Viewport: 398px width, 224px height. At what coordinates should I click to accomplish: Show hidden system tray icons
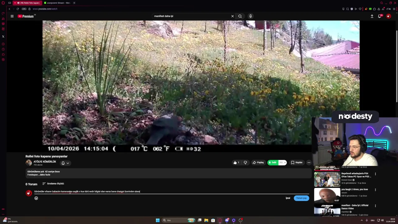(x=362, y=220)
